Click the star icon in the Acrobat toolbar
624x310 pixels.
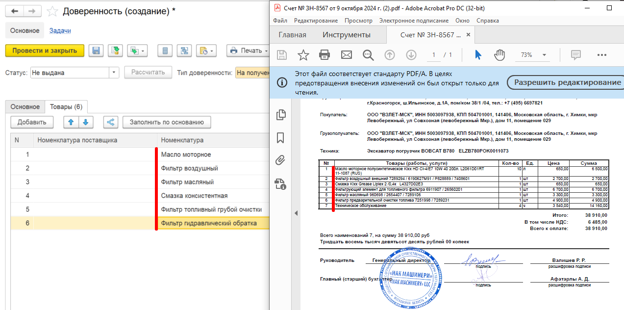point(303,55)
